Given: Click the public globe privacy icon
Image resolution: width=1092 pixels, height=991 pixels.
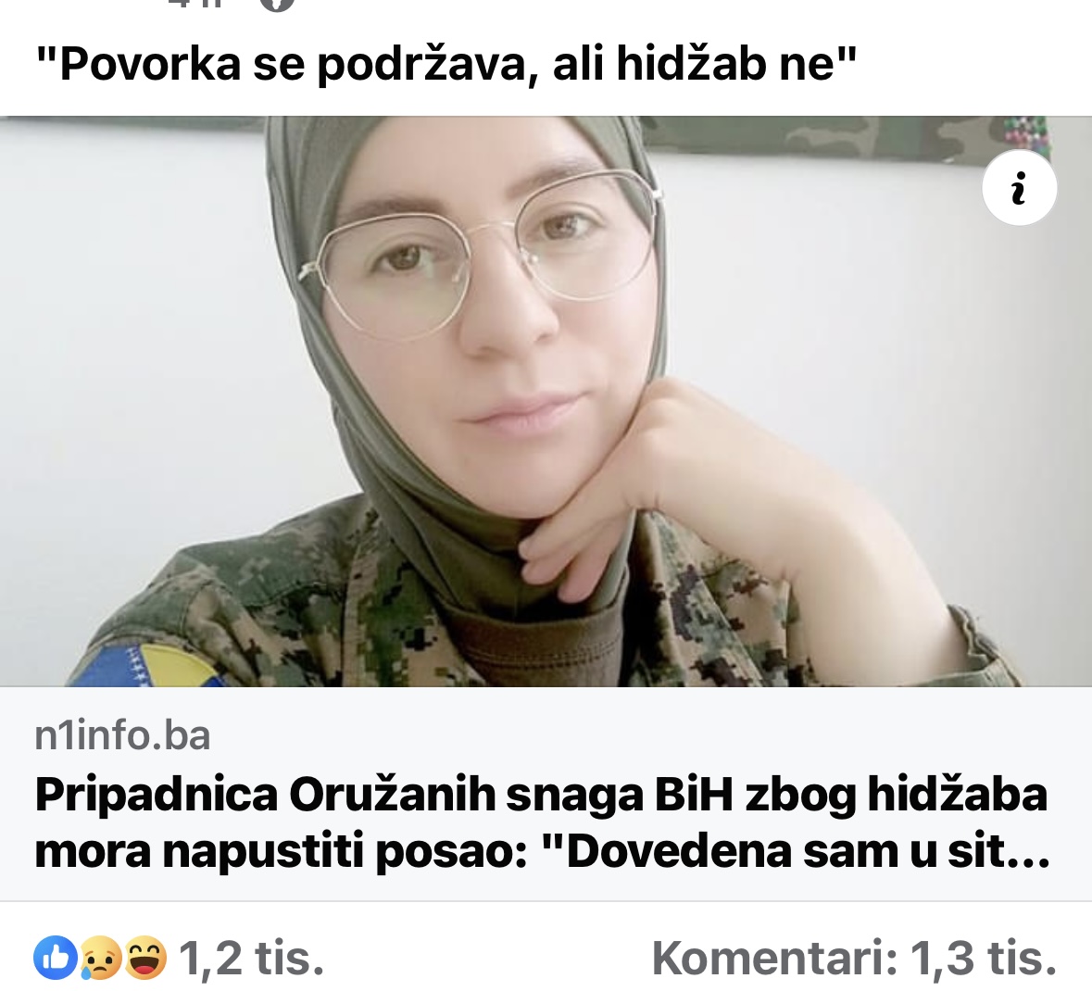Looking at the screenshot, I should 277,6.
